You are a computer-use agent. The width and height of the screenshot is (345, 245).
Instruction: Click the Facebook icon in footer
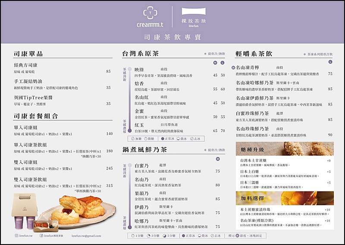(43, 236)
